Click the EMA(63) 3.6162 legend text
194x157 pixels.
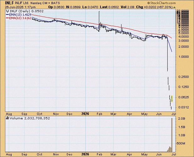(x=20, y=18)
